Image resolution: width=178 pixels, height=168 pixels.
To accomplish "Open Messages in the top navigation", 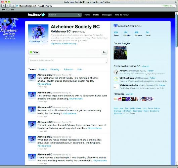I will click(107, 15).
